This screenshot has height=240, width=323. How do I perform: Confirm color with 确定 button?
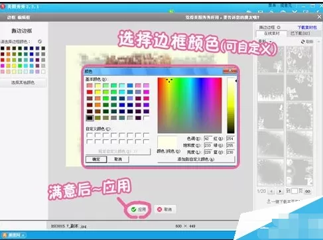96,159
